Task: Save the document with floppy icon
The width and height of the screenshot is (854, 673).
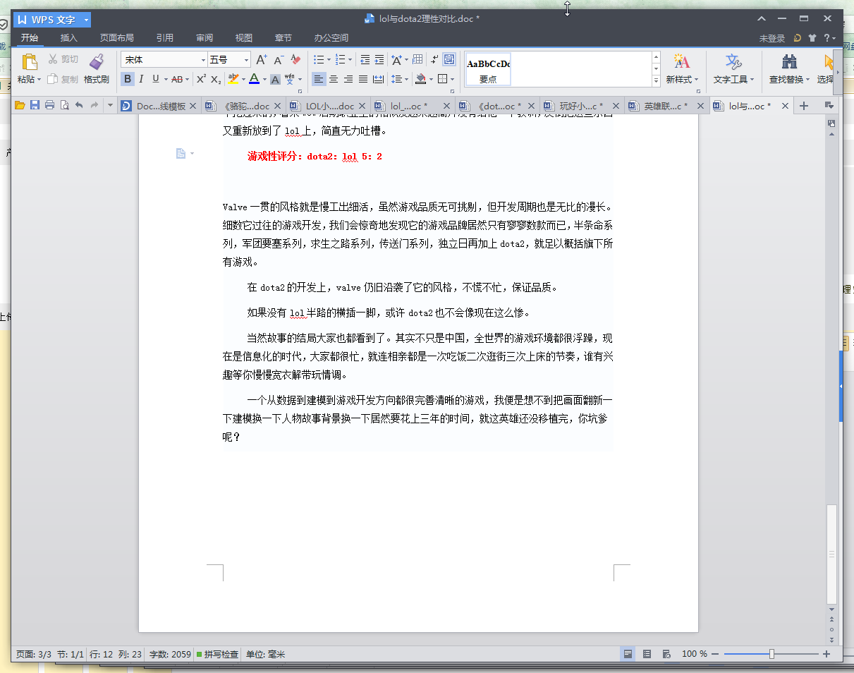Action: [x=35, y=106]
